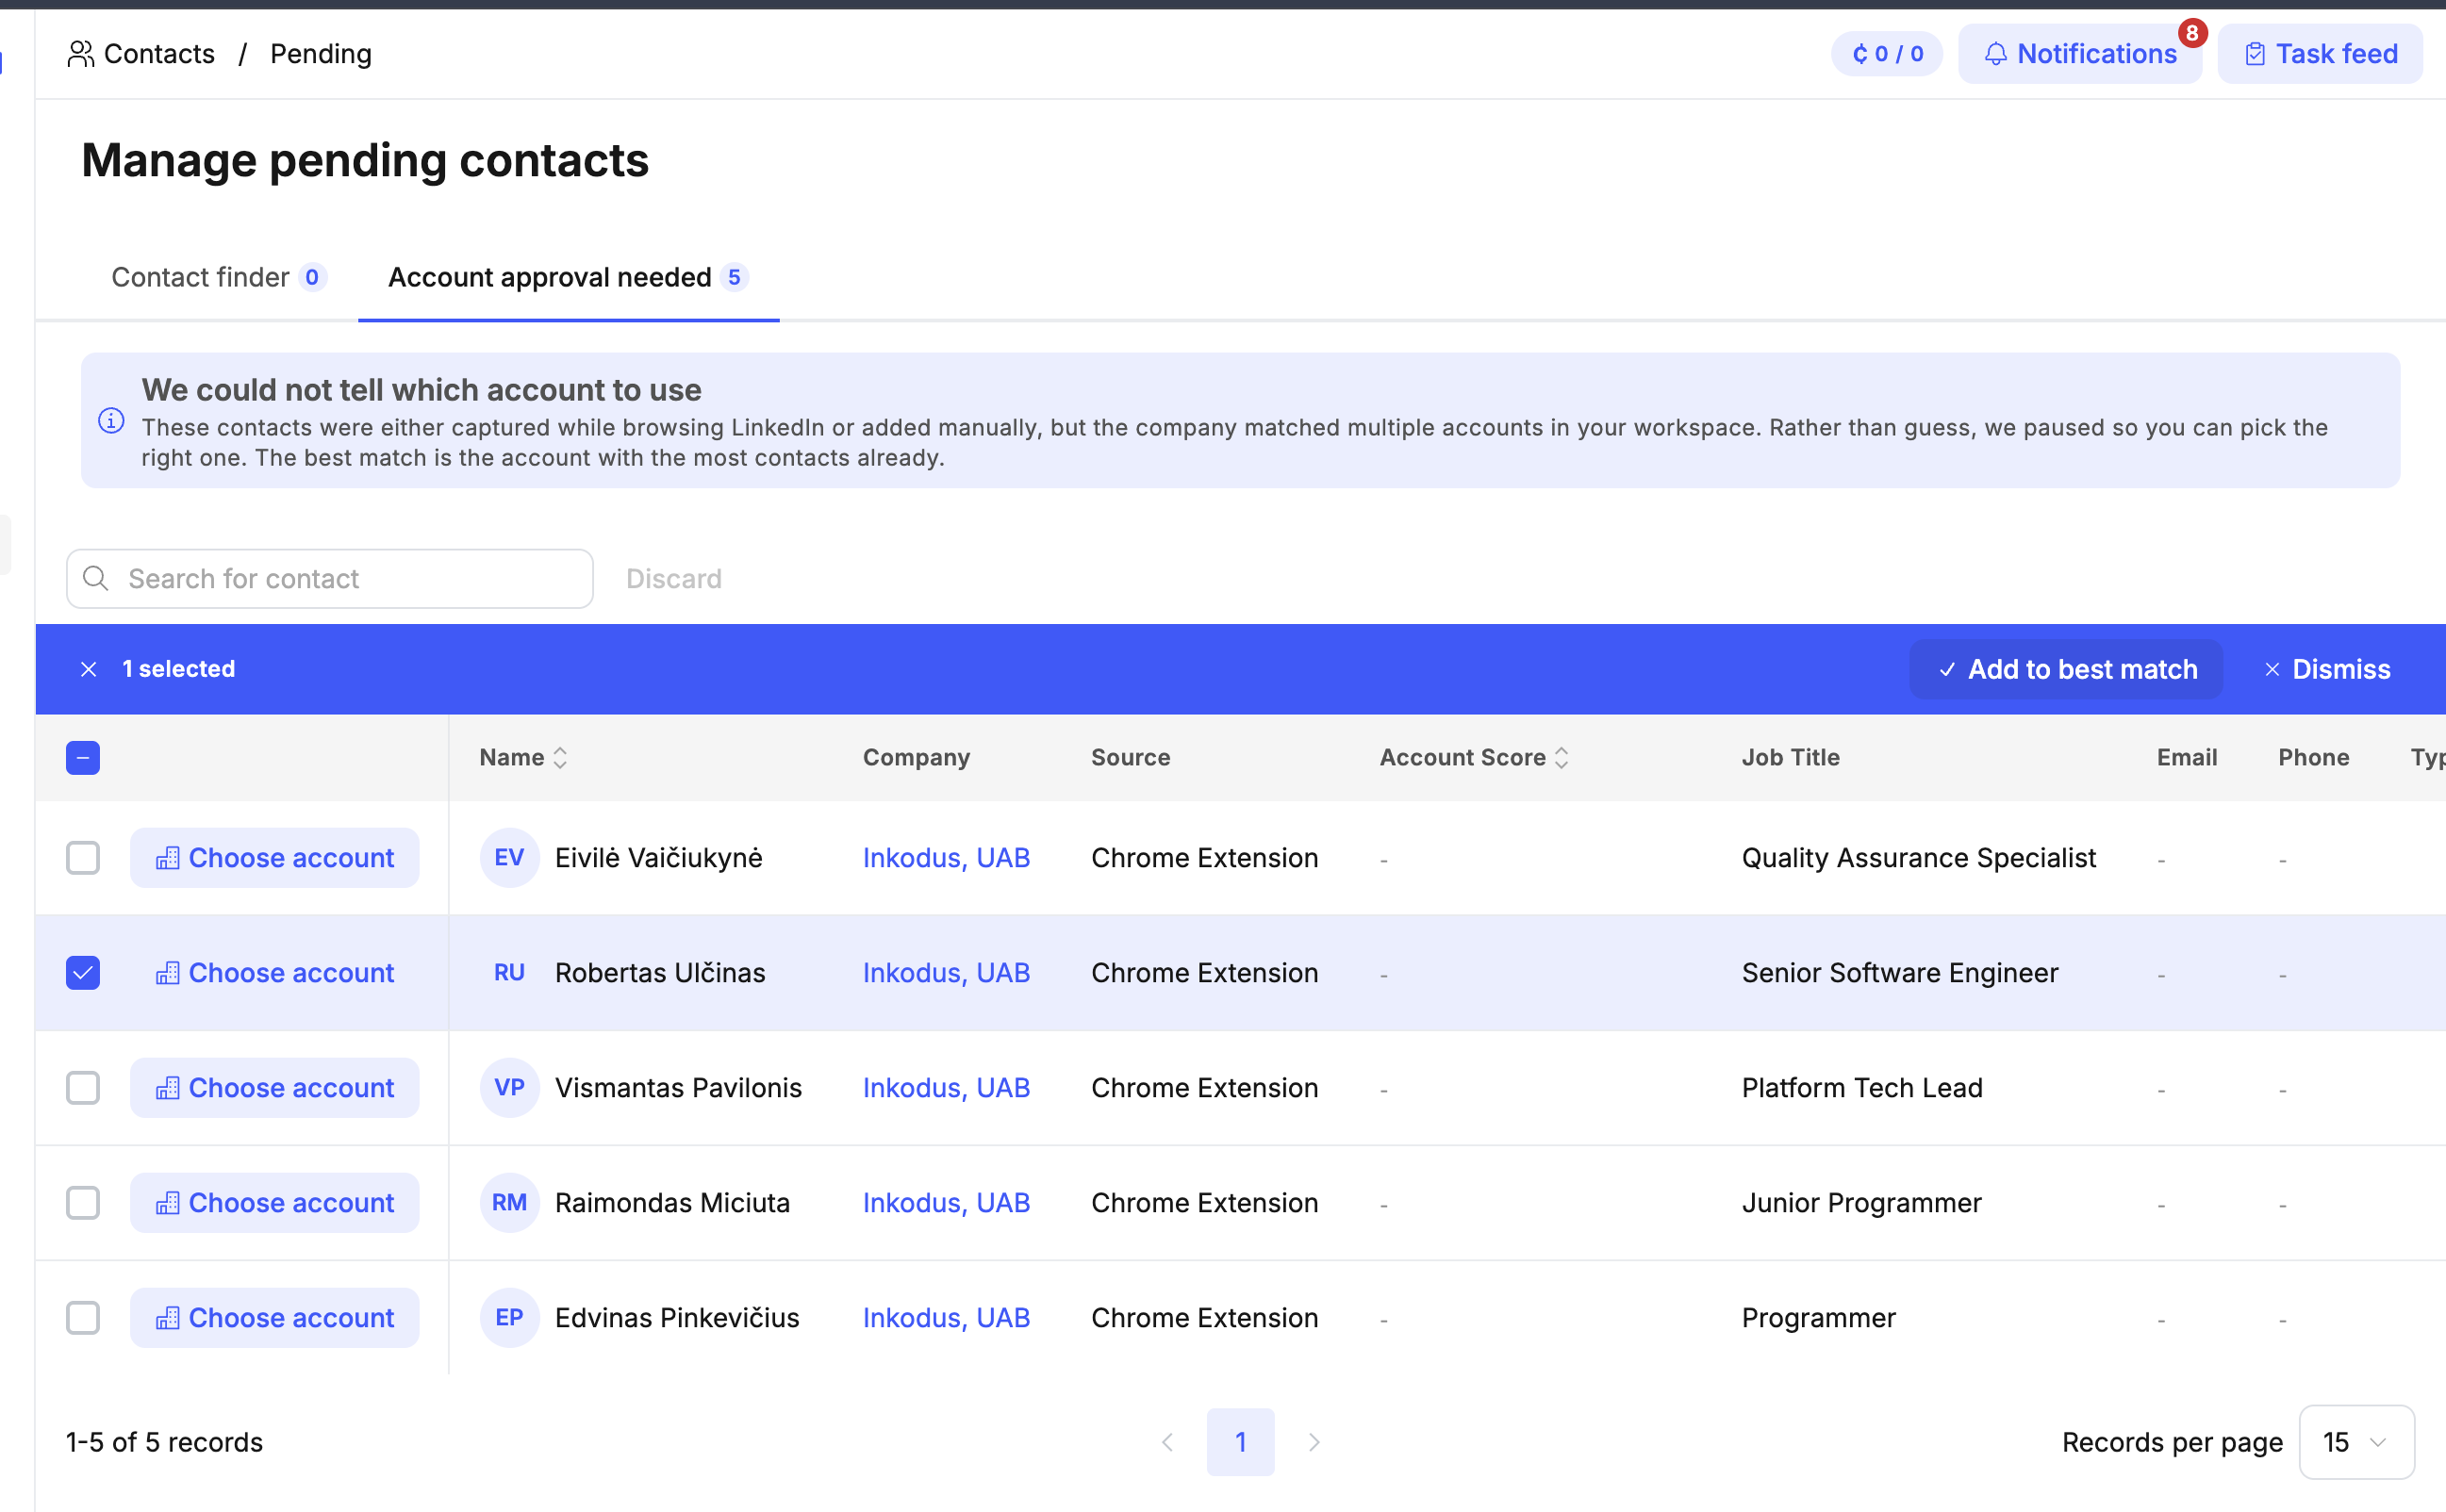Click Add to best match
Screen dimensions: 2446x1512
[x=2064, y=669]
